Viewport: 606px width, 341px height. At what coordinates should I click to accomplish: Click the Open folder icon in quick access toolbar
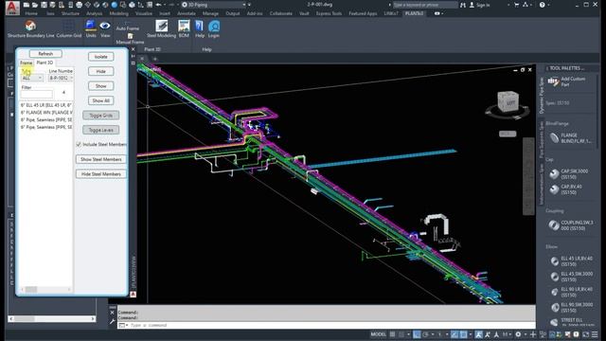tap(35, 5)
